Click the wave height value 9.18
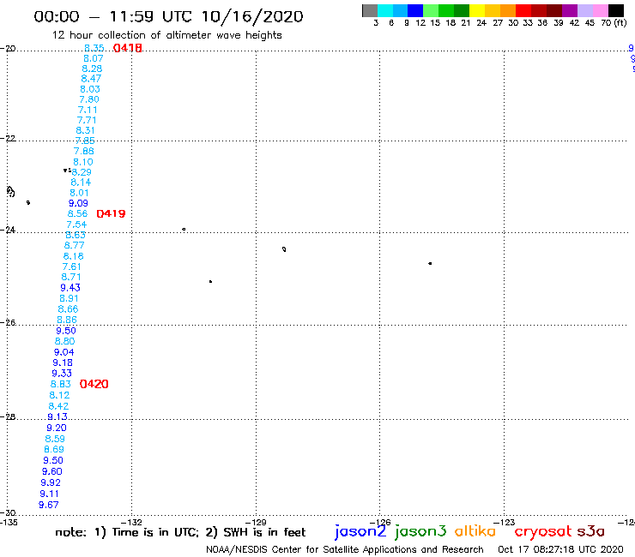The width and height of the screenshot is (635, 557). (63, 362)
